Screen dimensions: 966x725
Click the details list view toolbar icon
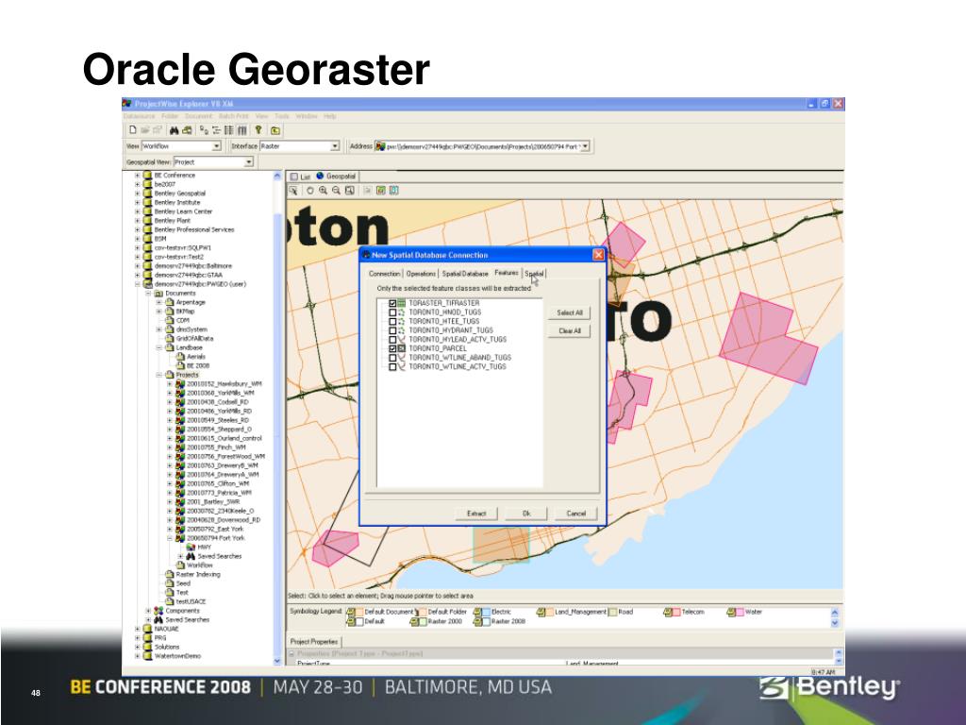(x=228, y=130)
